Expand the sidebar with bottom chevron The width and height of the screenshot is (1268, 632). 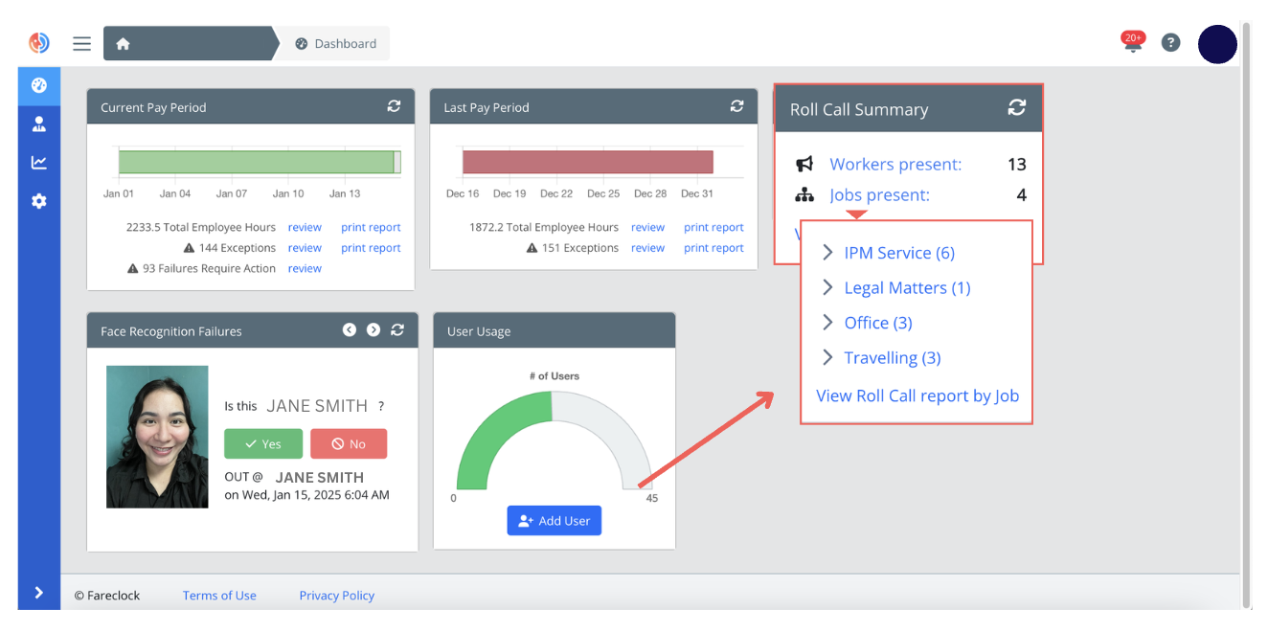[x=39, y=593]
